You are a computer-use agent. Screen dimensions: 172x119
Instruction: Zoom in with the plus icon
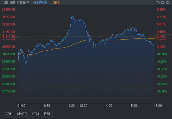[x=163, y=2]
